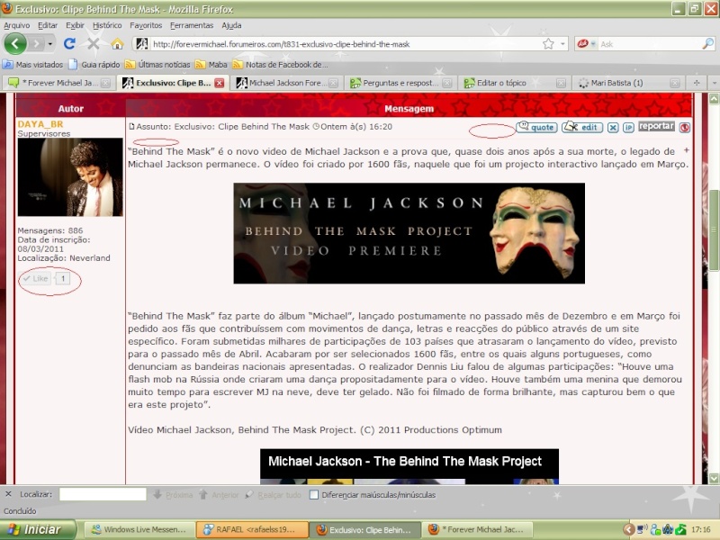Close the Michael Jackson Fore... tab
Viewport: 720px width, 540px height.
[x=333, y=83]
